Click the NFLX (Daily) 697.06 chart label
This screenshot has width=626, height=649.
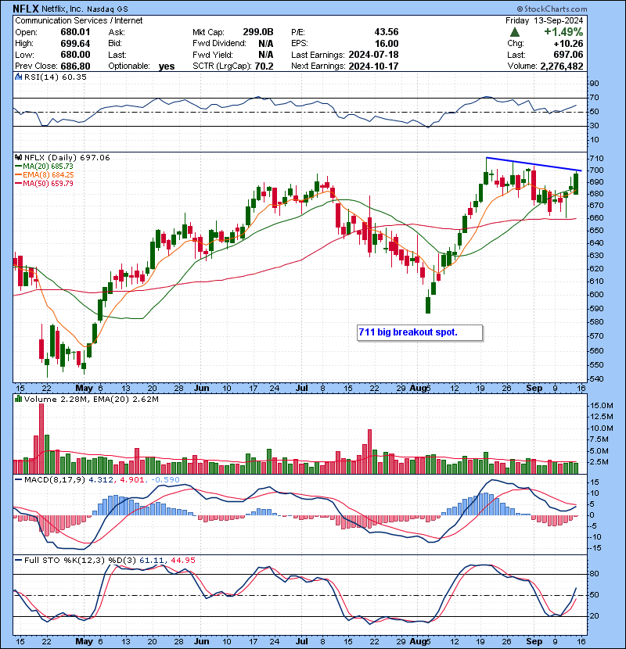67,157
